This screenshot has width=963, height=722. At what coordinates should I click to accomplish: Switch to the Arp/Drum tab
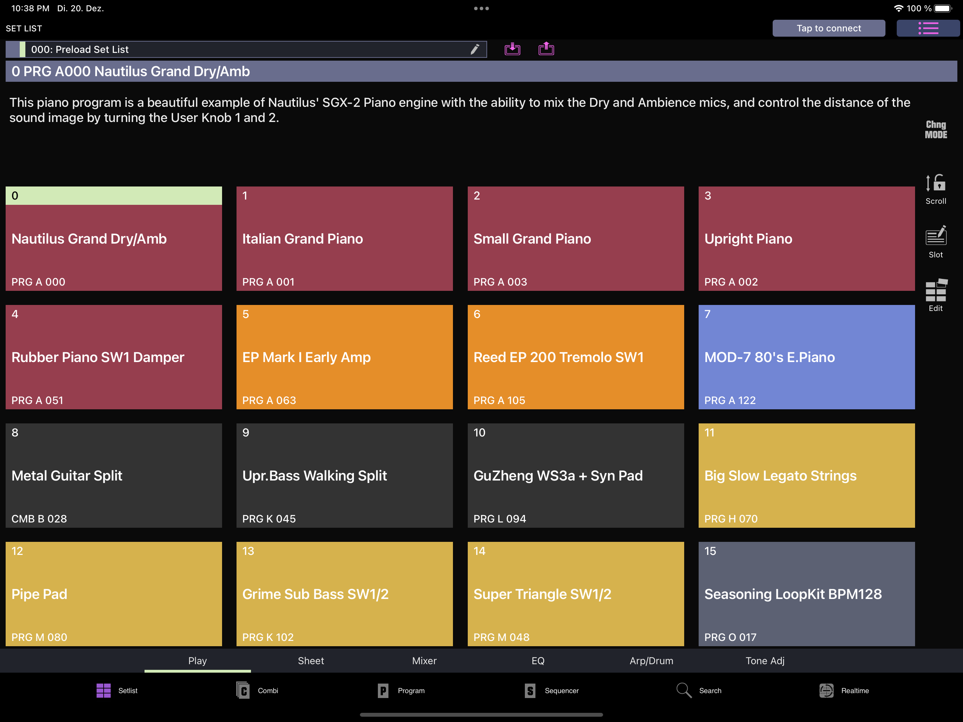[651, 661]
